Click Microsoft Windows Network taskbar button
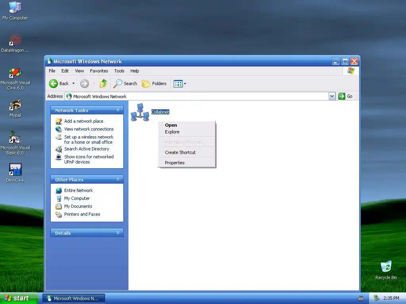Screen dimensions: 406x304 coord(74,298)
